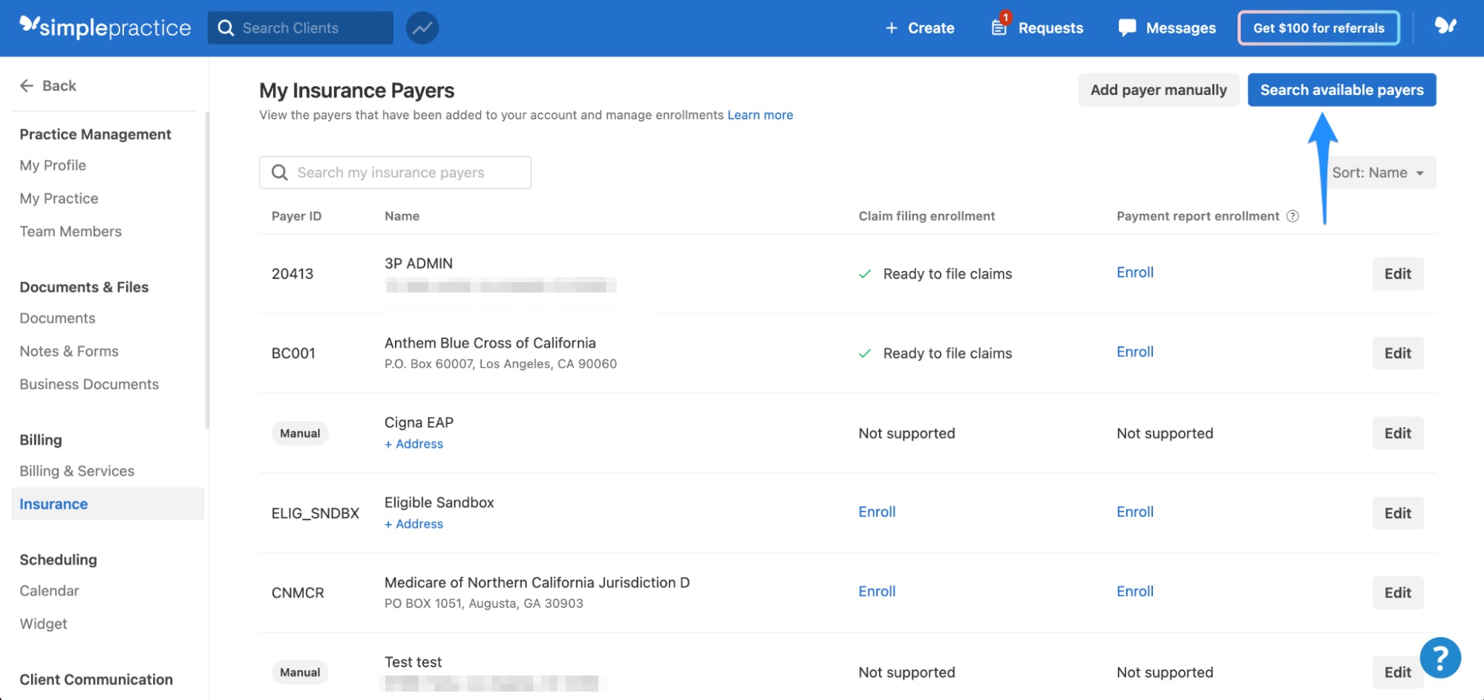
Task: Click Anthem Blue Cross of California name
Action: tap(490, 343)
